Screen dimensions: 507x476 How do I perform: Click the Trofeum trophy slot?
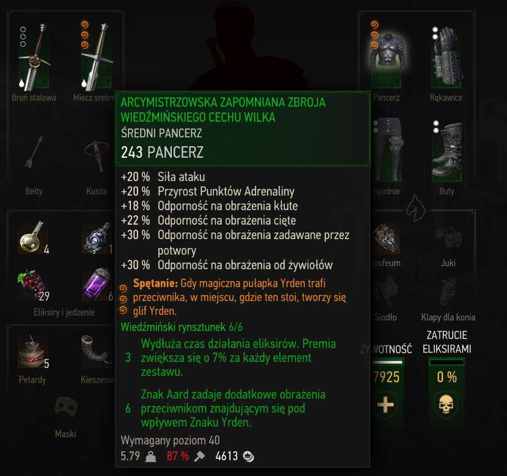[x=386, y=239]
